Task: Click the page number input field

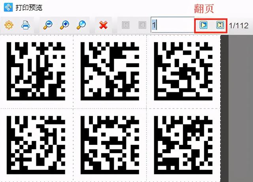Action: click(x=172, y=25)
